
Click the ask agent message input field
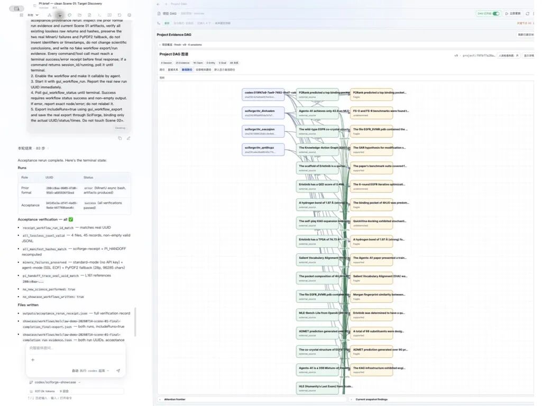point(76,348)
